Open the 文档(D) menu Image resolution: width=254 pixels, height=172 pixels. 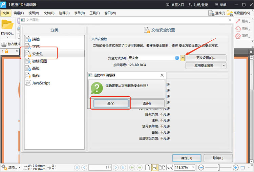click(x=49, y=13)
